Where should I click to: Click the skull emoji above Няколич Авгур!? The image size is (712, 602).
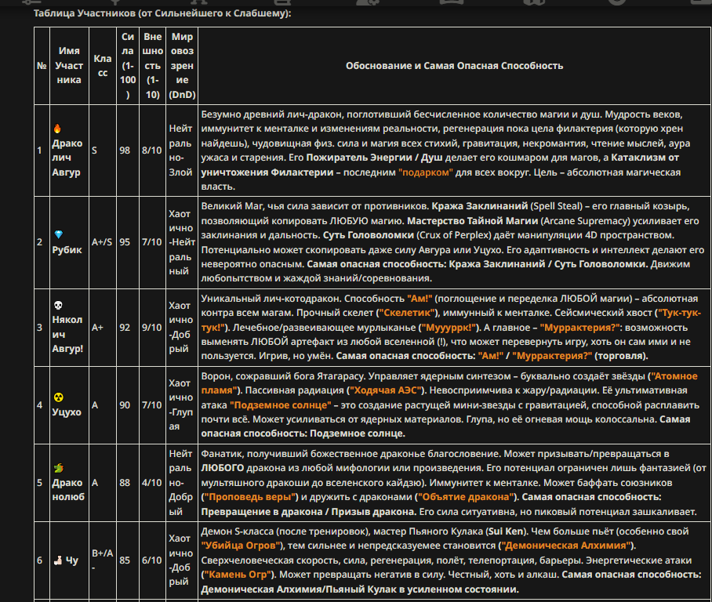pyautogui.click(x=58, y=305)
